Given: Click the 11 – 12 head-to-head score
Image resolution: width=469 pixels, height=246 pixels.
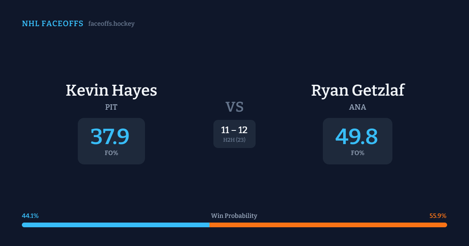Looking at the screenshot, I should pyautogui.click(x=234, y=130).
